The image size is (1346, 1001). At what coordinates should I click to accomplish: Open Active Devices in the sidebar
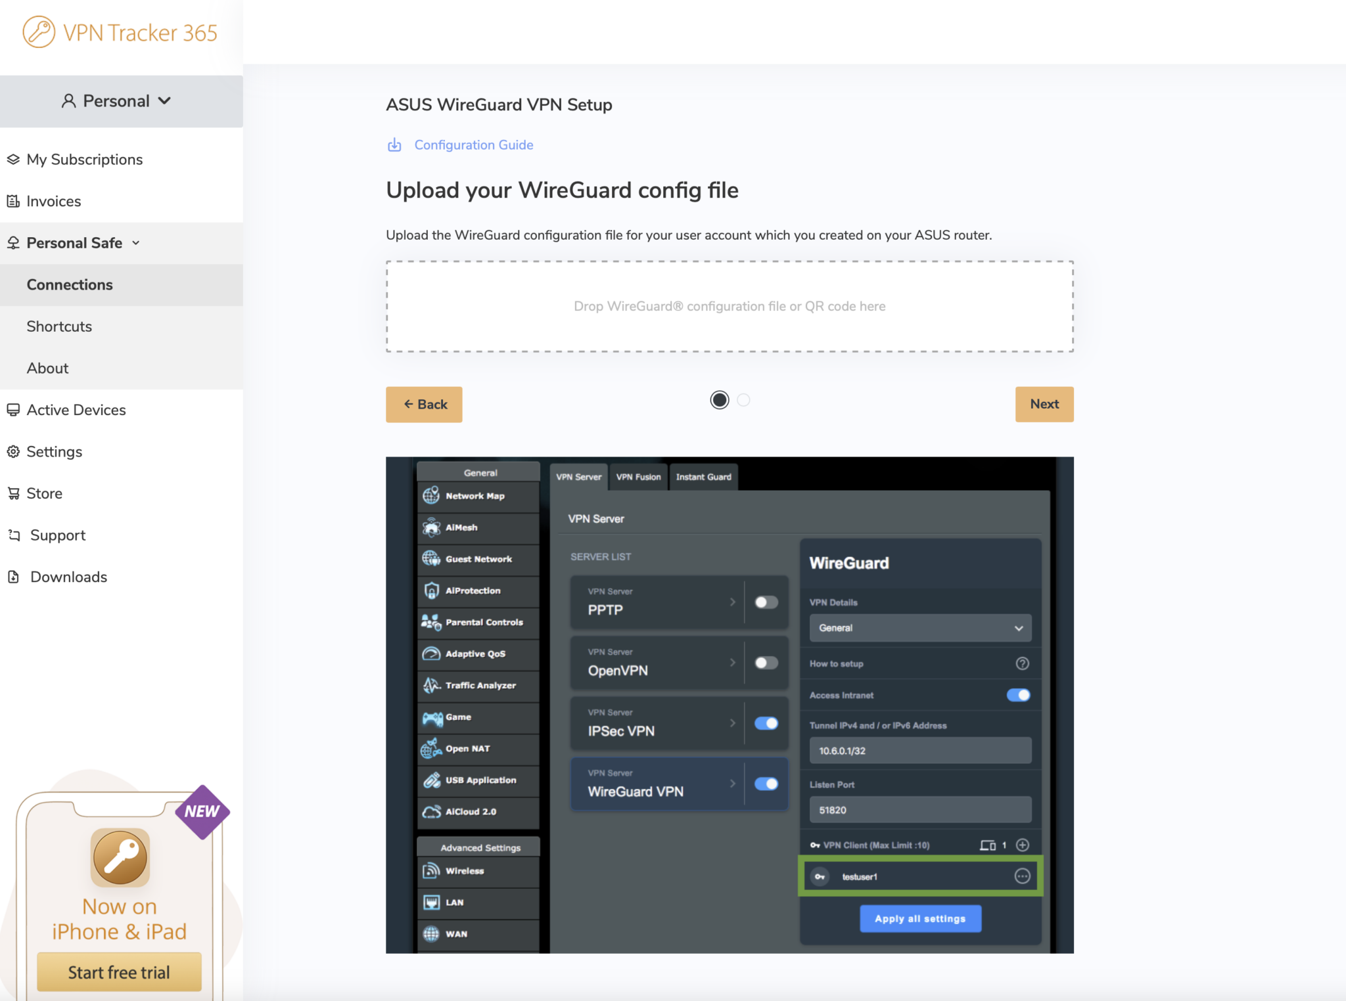pos(76,409)
